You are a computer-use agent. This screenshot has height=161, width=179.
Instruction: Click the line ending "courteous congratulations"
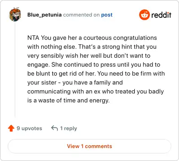tap(92, 38)
